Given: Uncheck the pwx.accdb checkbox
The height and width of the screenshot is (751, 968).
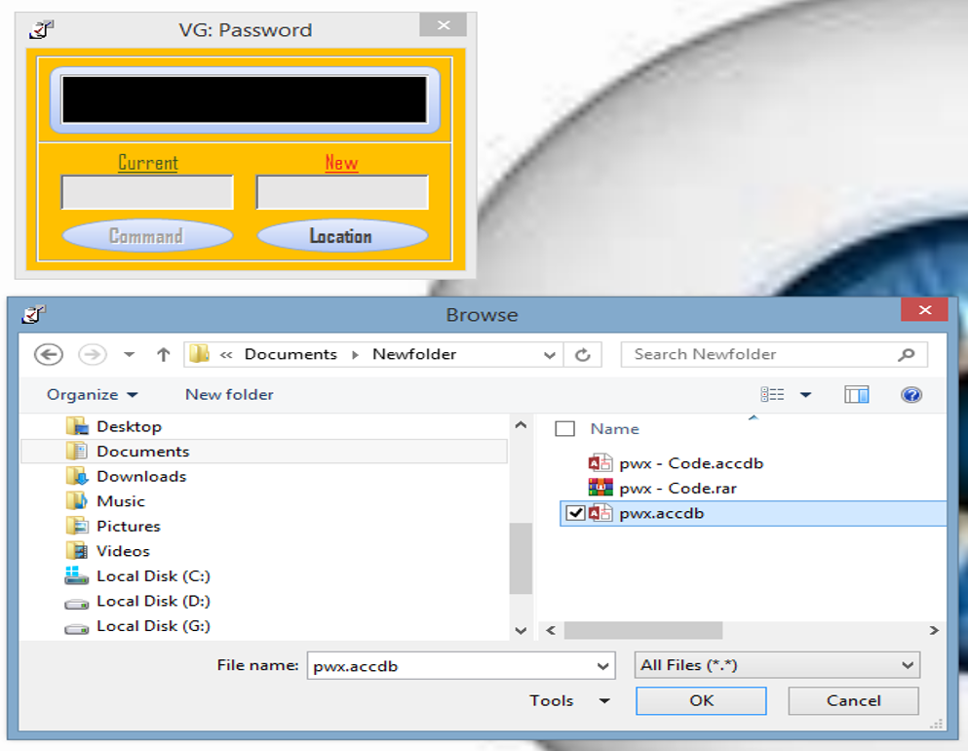Looking at the screenshot, I should [x=575, y=513].
